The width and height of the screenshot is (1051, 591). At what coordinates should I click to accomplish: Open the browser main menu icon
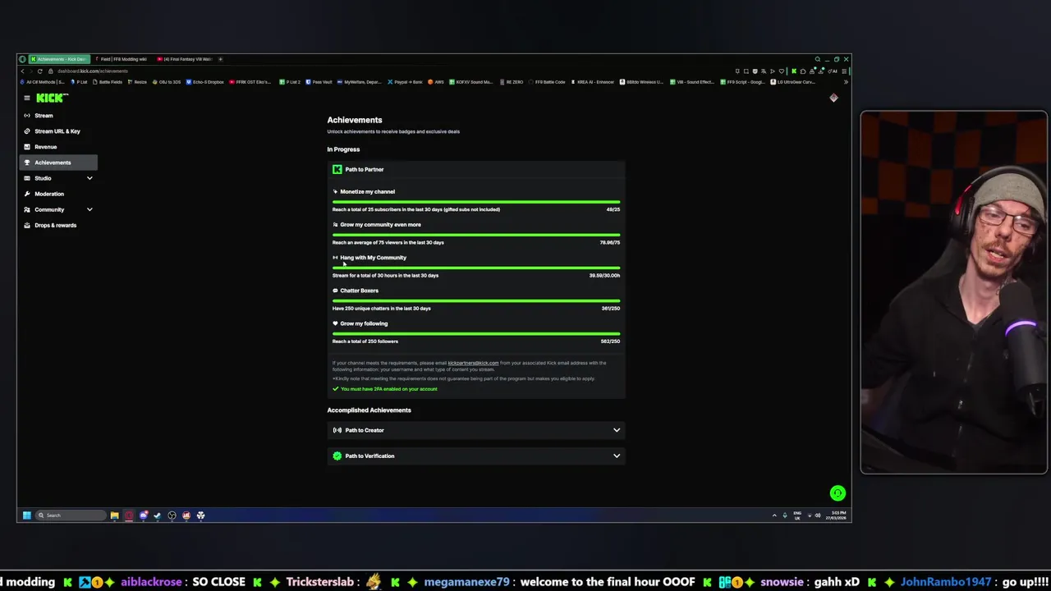[844, 71]
